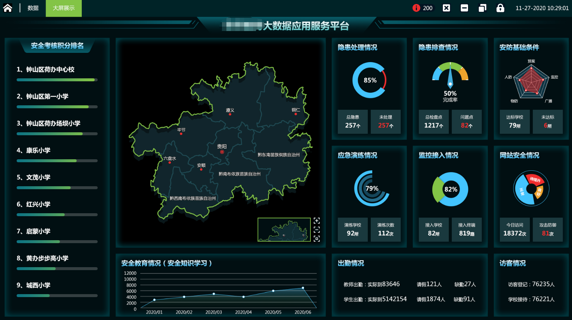Click the home icon
Screen dimensions: 572x320
[8, 8]
